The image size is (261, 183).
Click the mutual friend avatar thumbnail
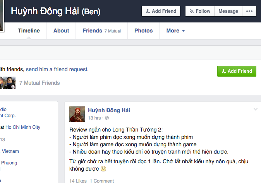[x=9, y=83]
